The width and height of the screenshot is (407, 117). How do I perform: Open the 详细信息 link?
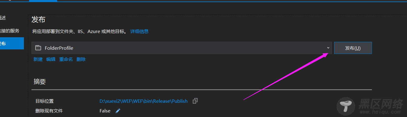(x=139, y=31)
